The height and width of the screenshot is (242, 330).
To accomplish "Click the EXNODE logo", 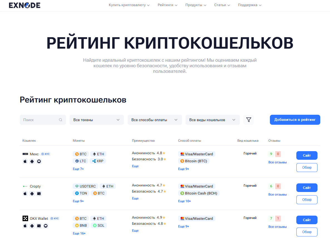I will point(24,5).
